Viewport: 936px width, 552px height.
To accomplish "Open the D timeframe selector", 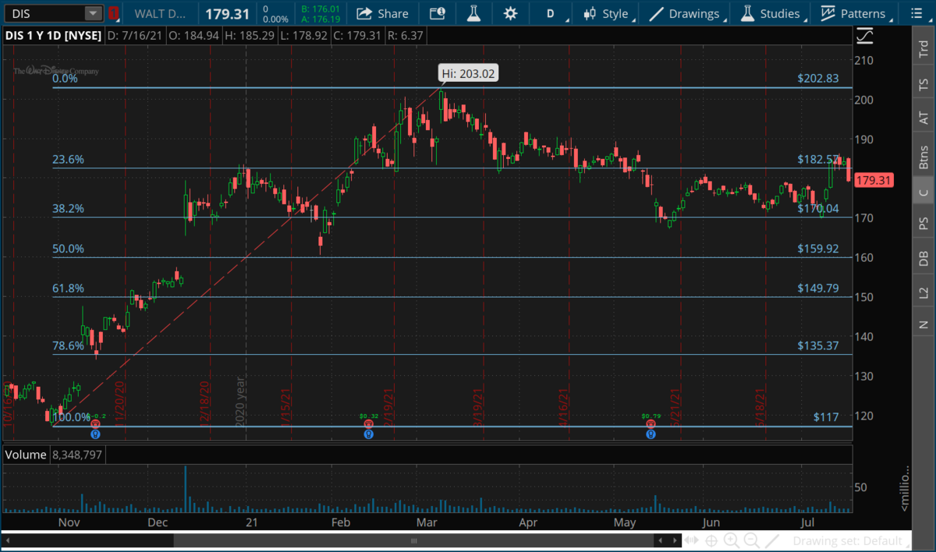I will [x=552, y=13].
